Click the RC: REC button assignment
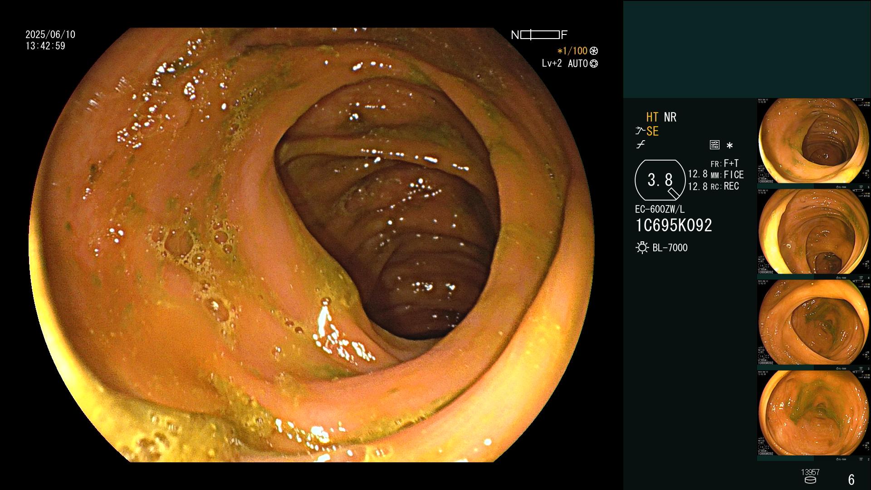This screenshot has width=871, height=490. [x=725, y=186]
